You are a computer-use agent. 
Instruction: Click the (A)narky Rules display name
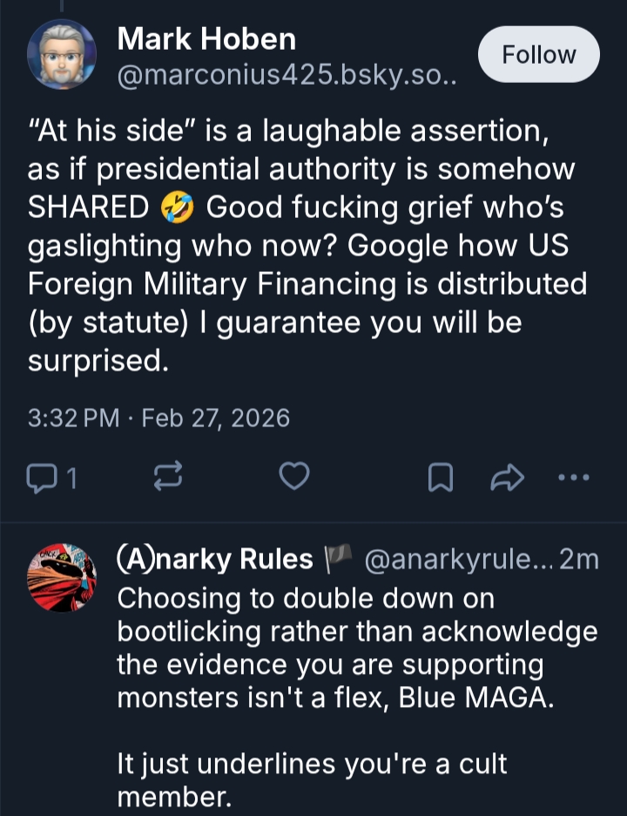pyautogui.click(x=215, y=559)
